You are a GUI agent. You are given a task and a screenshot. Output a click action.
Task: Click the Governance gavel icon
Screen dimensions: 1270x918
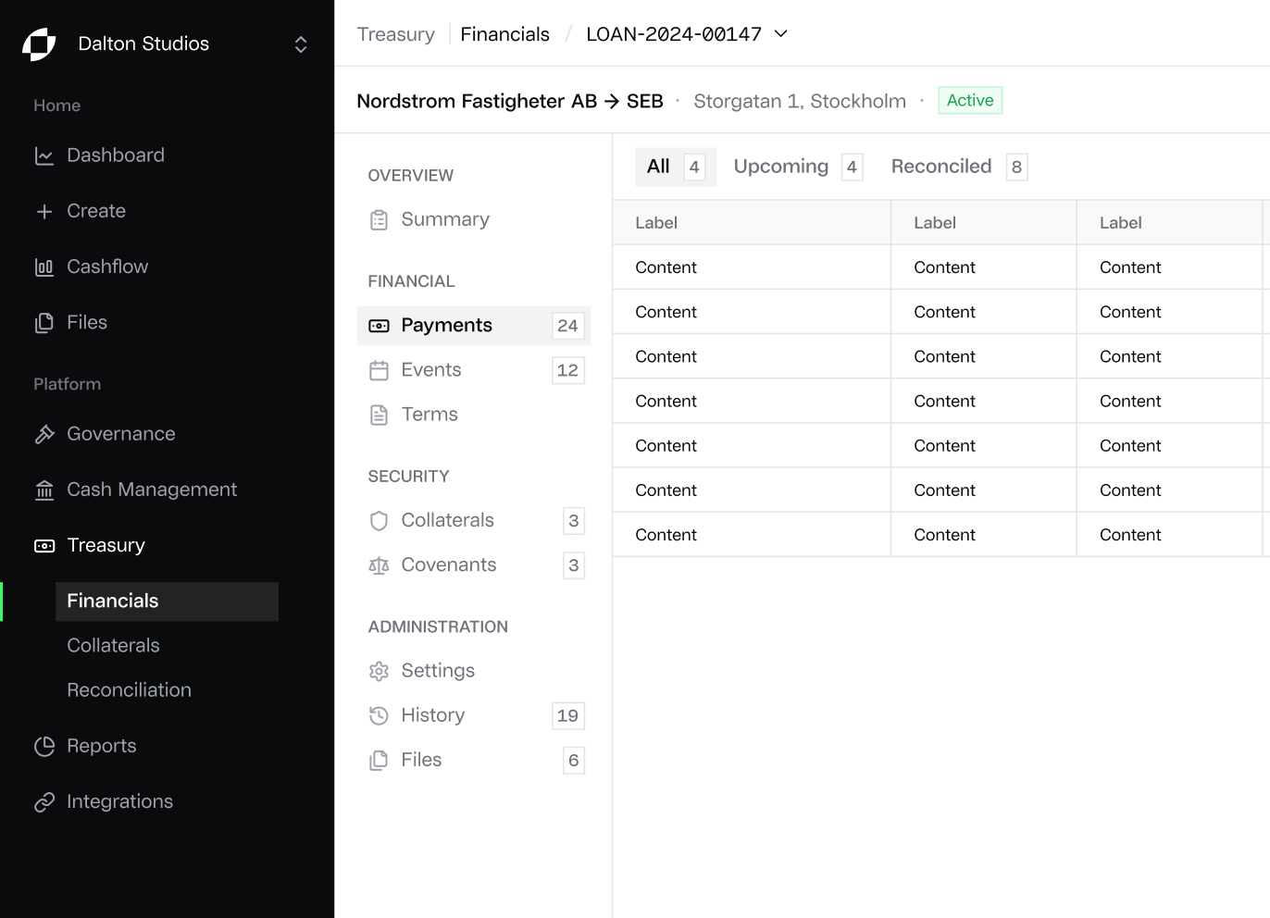(x=44, y=434)
